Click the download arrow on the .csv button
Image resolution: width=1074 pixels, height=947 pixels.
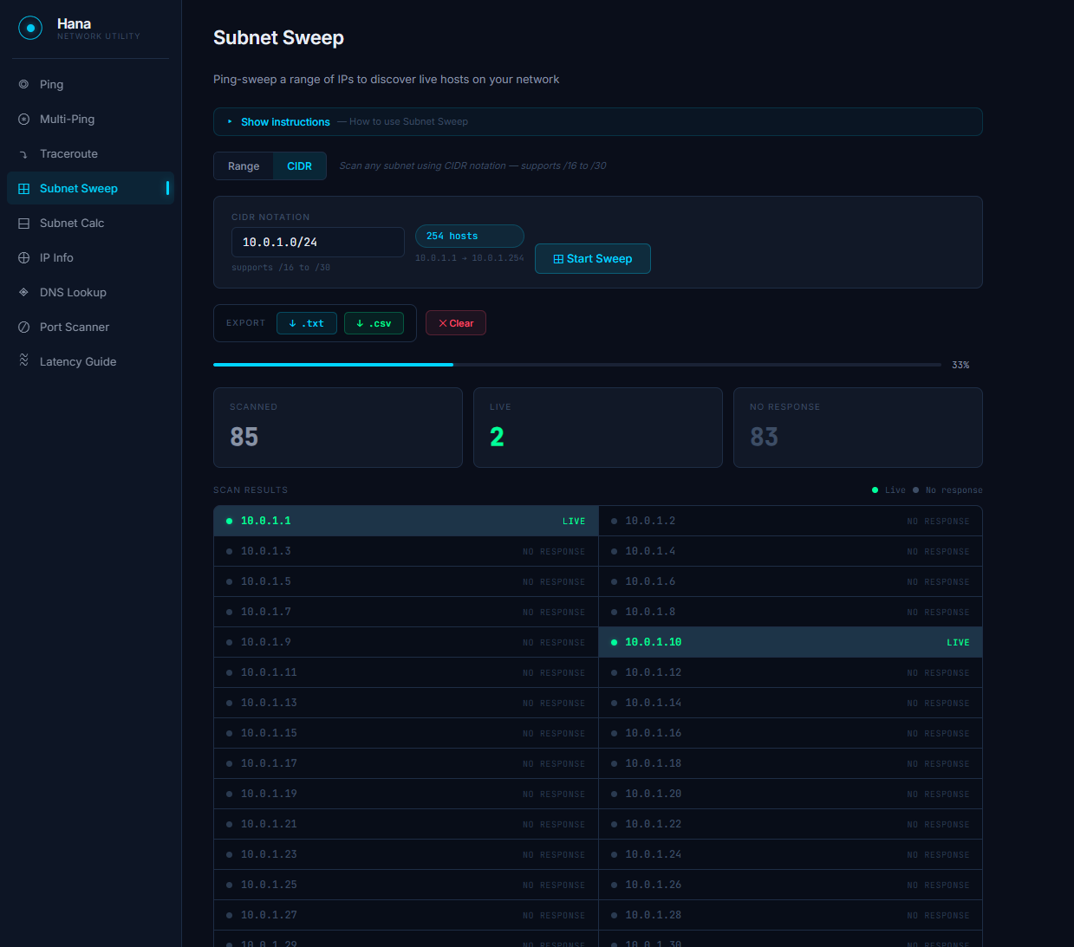360,323
